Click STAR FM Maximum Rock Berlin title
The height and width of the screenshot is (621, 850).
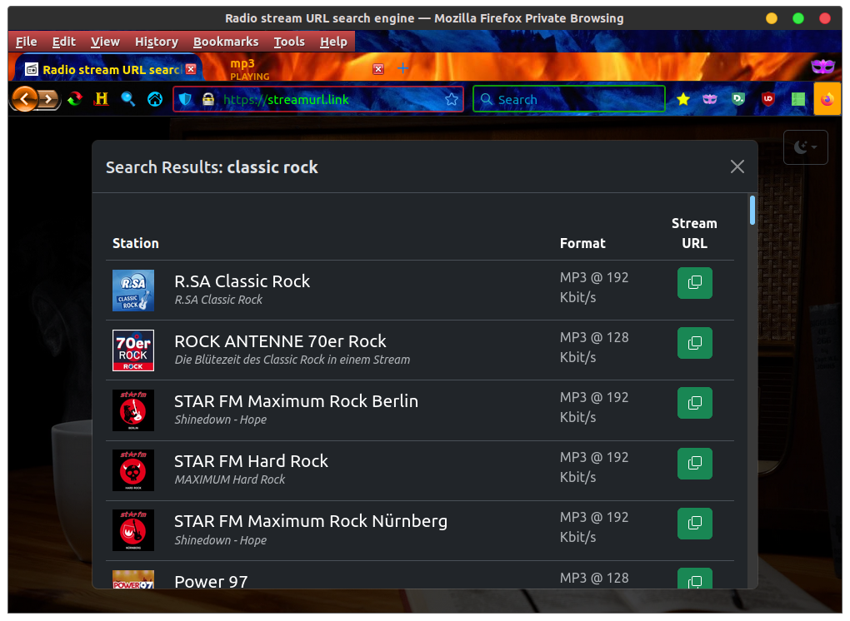click(296, 401)
